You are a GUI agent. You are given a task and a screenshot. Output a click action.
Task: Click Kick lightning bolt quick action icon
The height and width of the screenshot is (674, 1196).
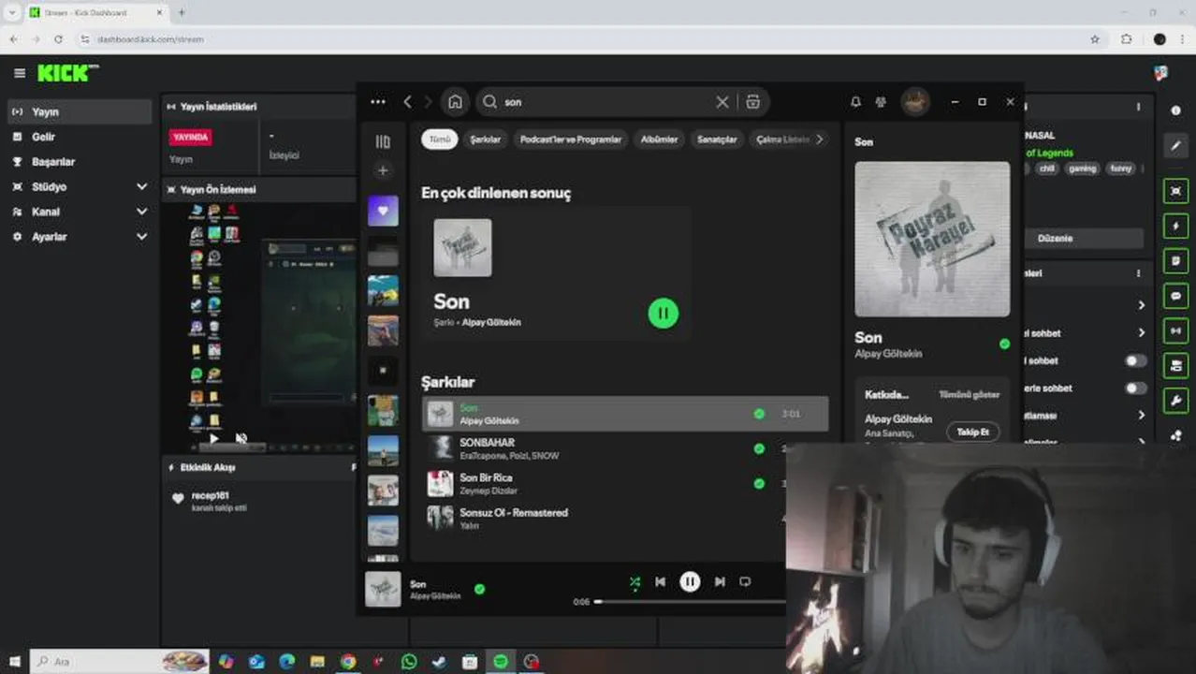(x=1176, y=227)
